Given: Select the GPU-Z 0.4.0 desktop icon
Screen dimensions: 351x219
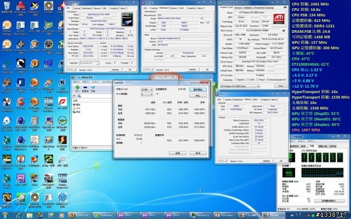Looking at the screenshot, I should (48, 27).
